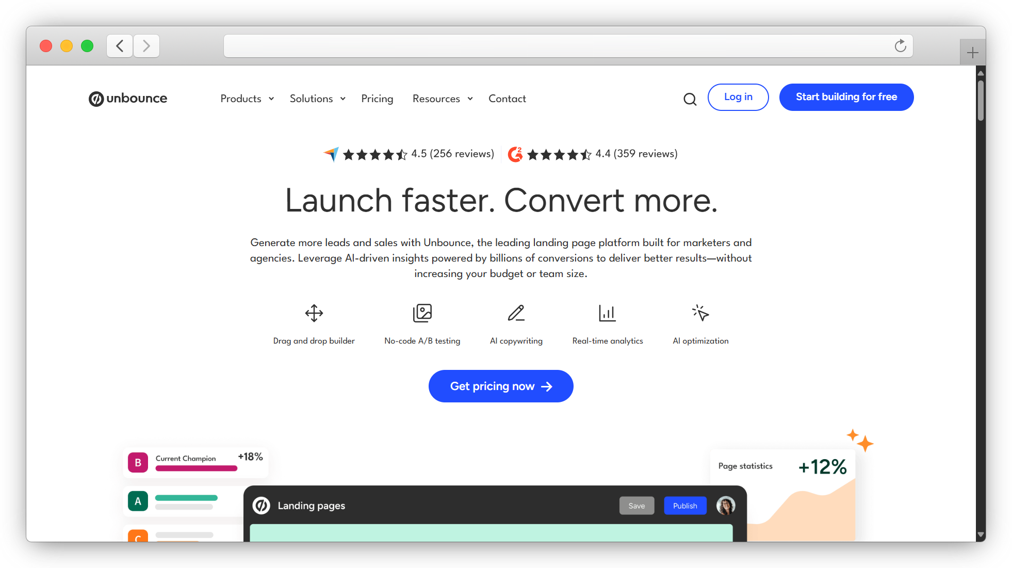This screenshot has width=1012, height=568.
Task: Open the Pricing menu item
Action: [377, 99]
